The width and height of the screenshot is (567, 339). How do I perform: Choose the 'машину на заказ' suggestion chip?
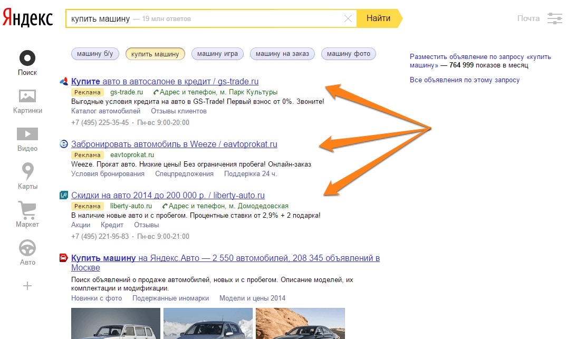282,54
